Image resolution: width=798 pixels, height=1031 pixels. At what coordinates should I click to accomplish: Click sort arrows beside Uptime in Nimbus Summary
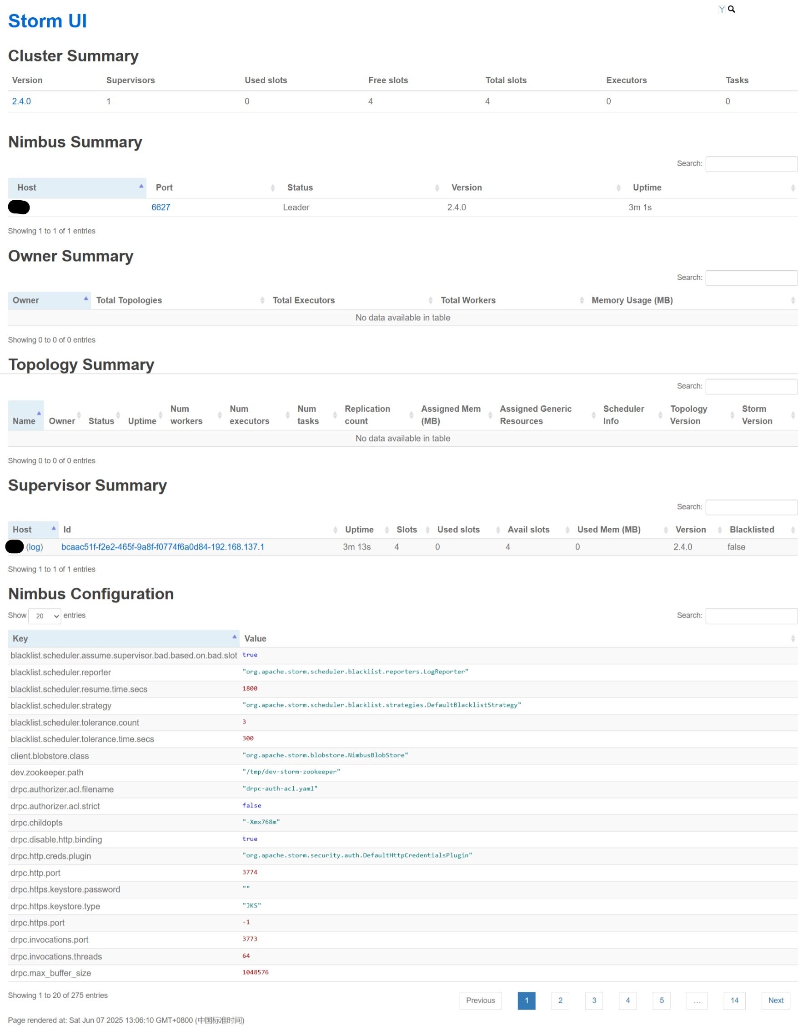(793, 188)
